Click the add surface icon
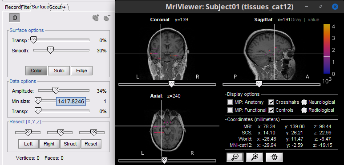This screenshot has width=344, height=165. coord(96,18)
